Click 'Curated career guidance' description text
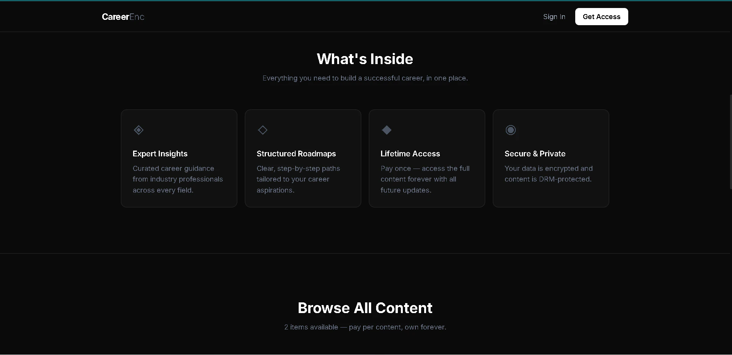Viewport: 732px width, 355px height. 178,179
